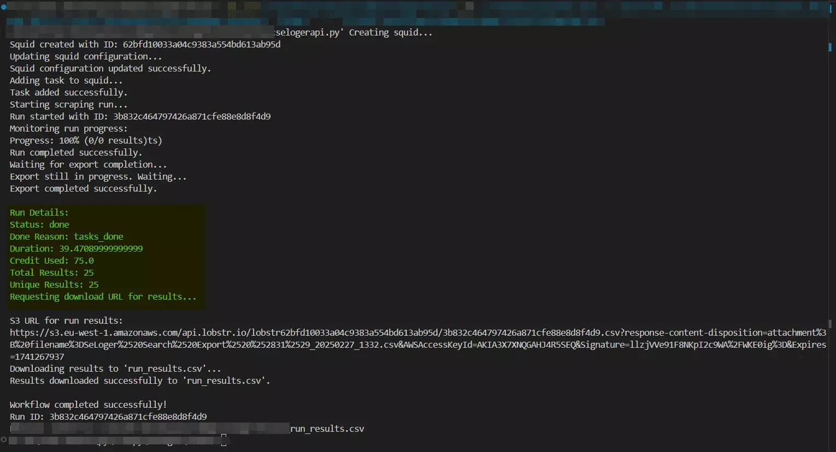Click the "Status: done" line
This screenshot has width=836, height=452.
pos(39,225)
